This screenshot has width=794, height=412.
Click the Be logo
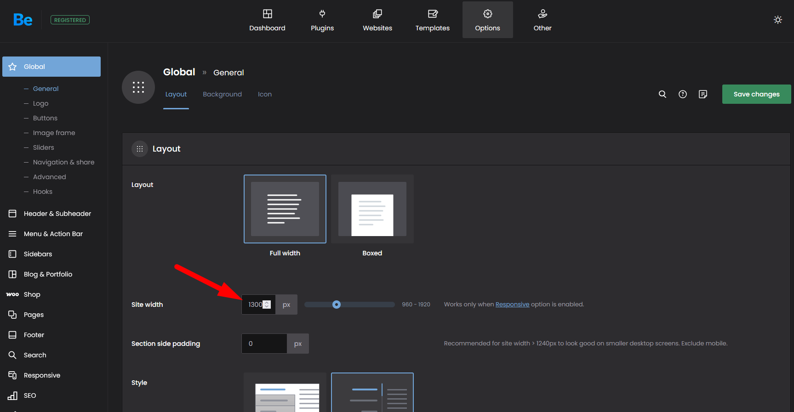tap(23, 20)
